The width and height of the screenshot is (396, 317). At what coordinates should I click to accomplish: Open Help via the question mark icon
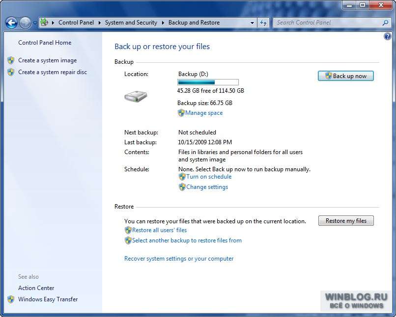click(387, 37)
